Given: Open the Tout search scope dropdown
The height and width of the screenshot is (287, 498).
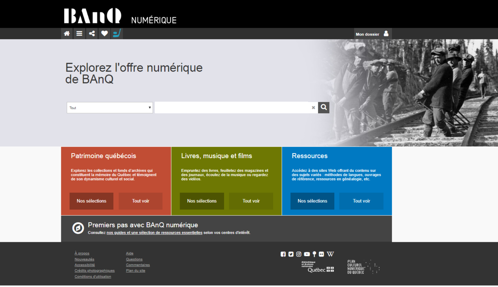Looking at the screenshot, I should click(x=110, y=108).
